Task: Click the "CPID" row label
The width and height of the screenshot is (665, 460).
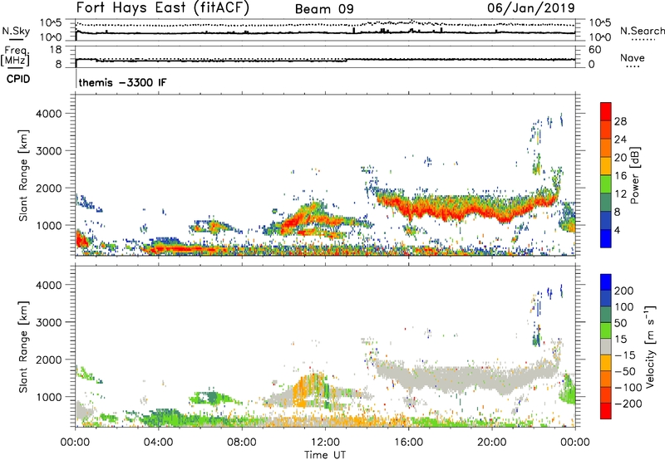Action: coord(18,79)
